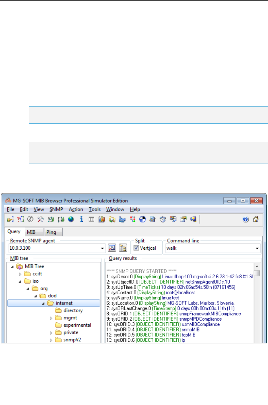Click the 'sysDescr.0' result line

[180, 277]
